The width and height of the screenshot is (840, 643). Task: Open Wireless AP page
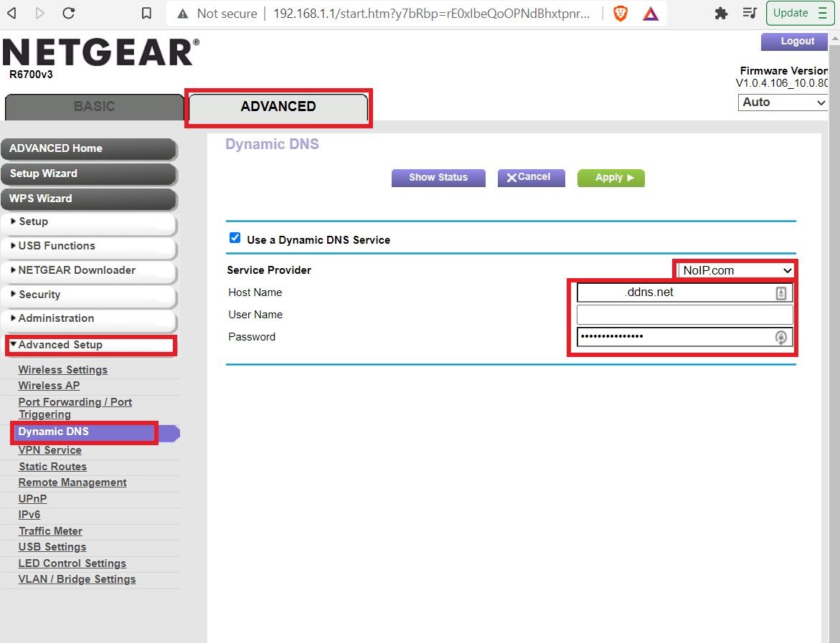click(49, 386)
